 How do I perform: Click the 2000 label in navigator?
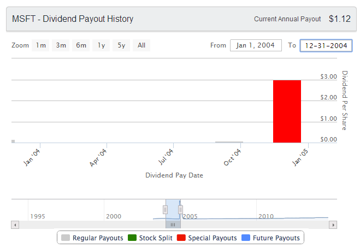[114, 216]
